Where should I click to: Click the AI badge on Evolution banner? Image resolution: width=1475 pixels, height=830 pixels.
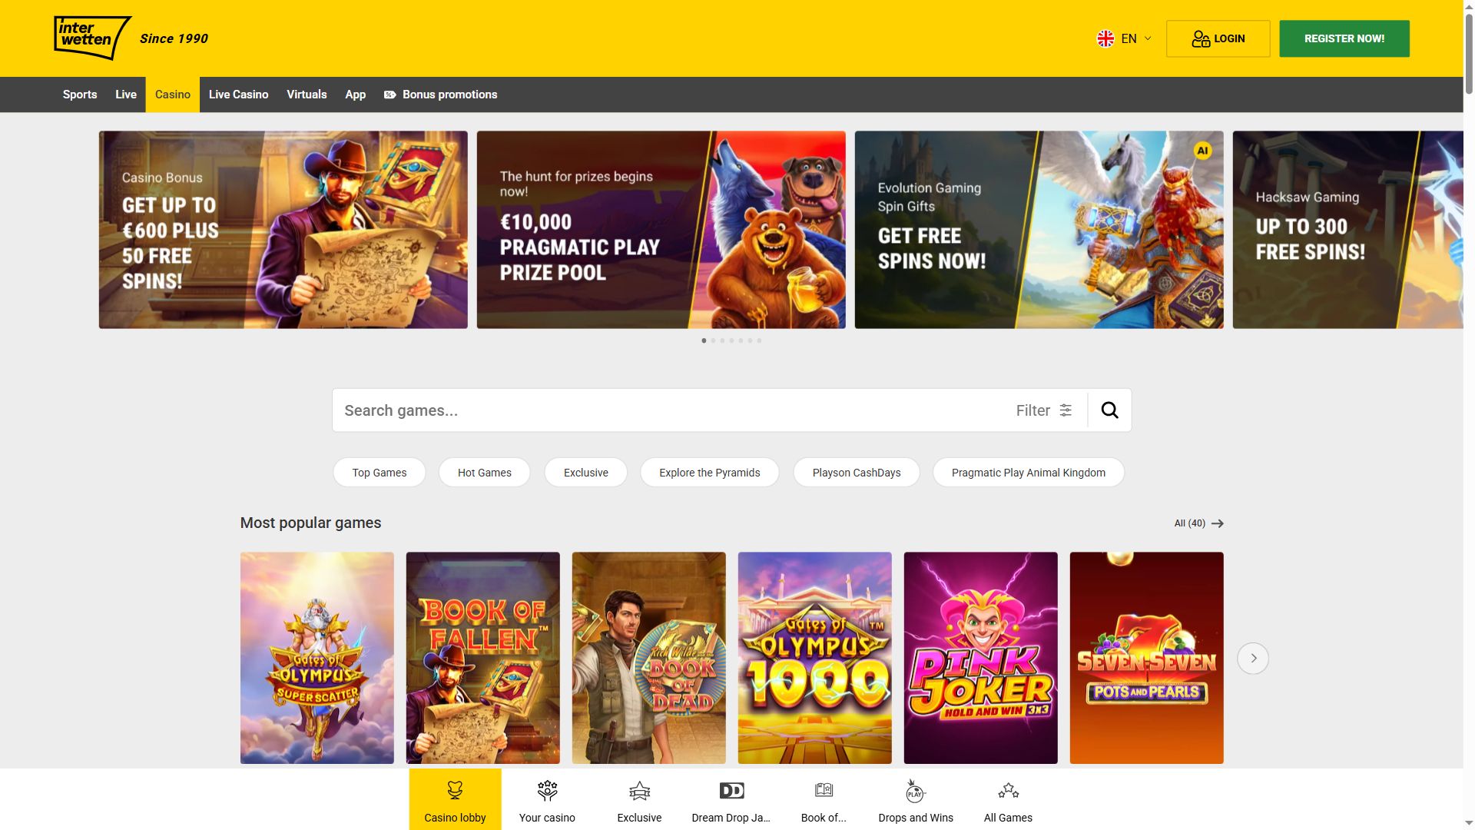click(x=1203, y=151)
